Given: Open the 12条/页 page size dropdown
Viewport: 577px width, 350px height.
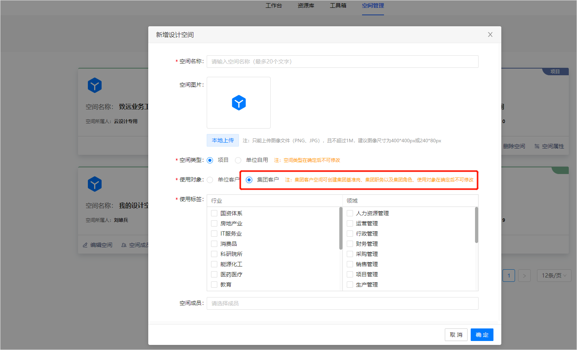Looking at the screenshot, I should click(x=554, y=276).
